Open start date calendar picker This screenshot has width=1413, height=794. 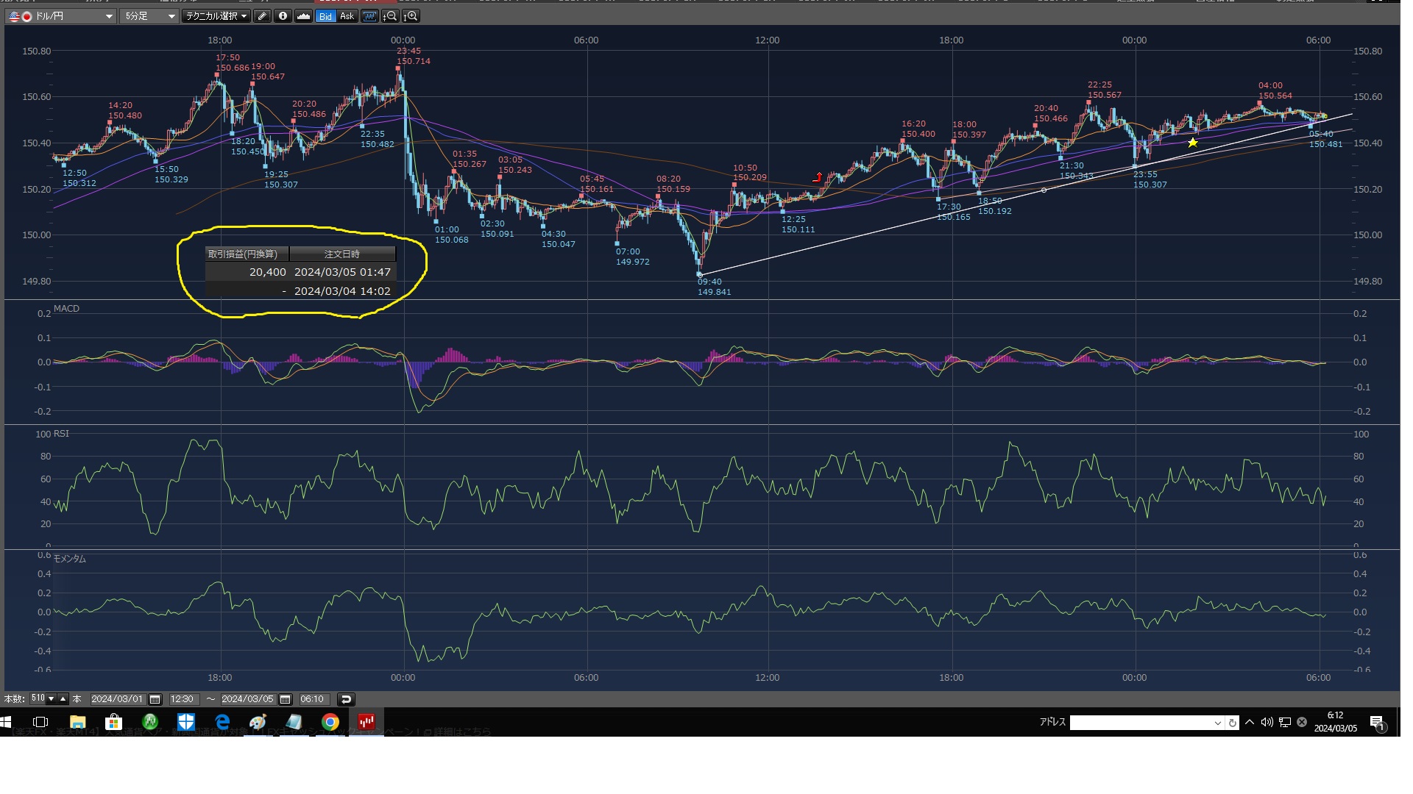(155, 699)
